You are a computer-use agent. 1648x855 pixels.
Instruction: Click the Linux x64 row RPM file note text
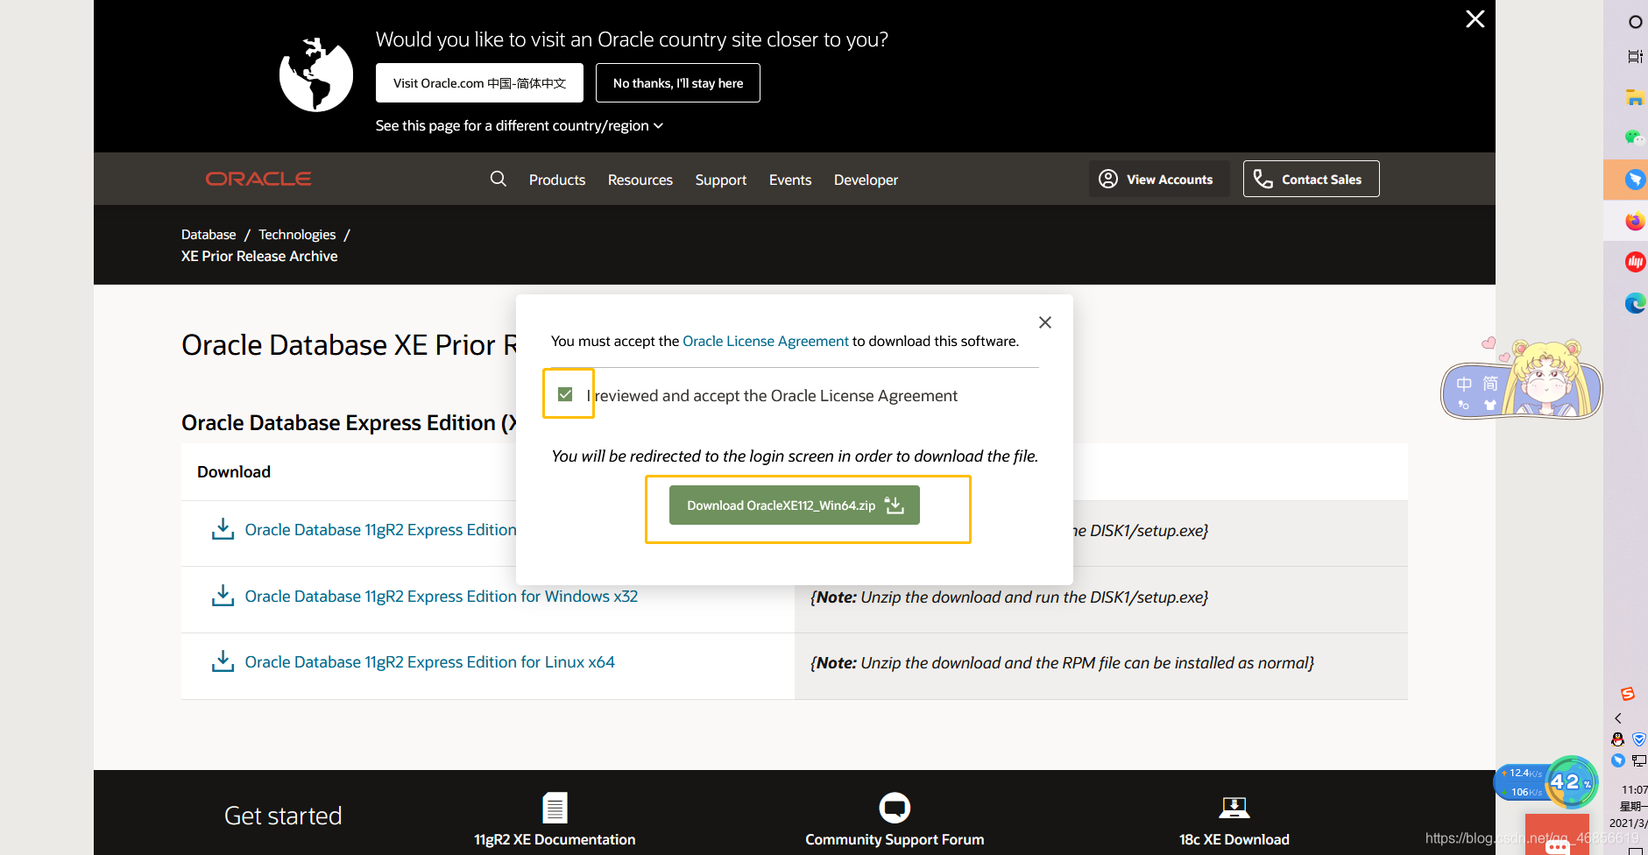pos(1063,663)
